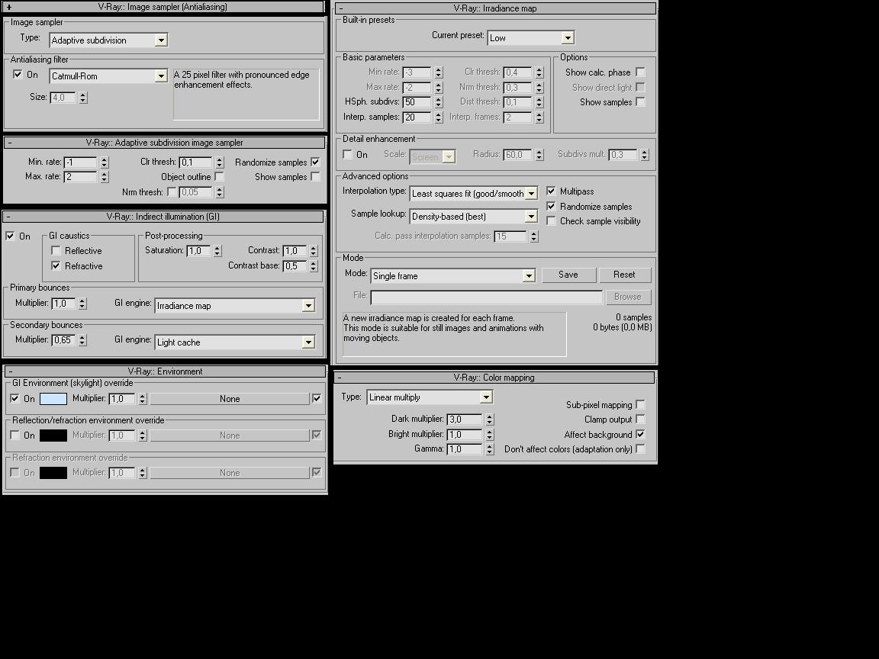Click the Saturation input field
This screenshot has width=879, height=659.
(199, 251)
